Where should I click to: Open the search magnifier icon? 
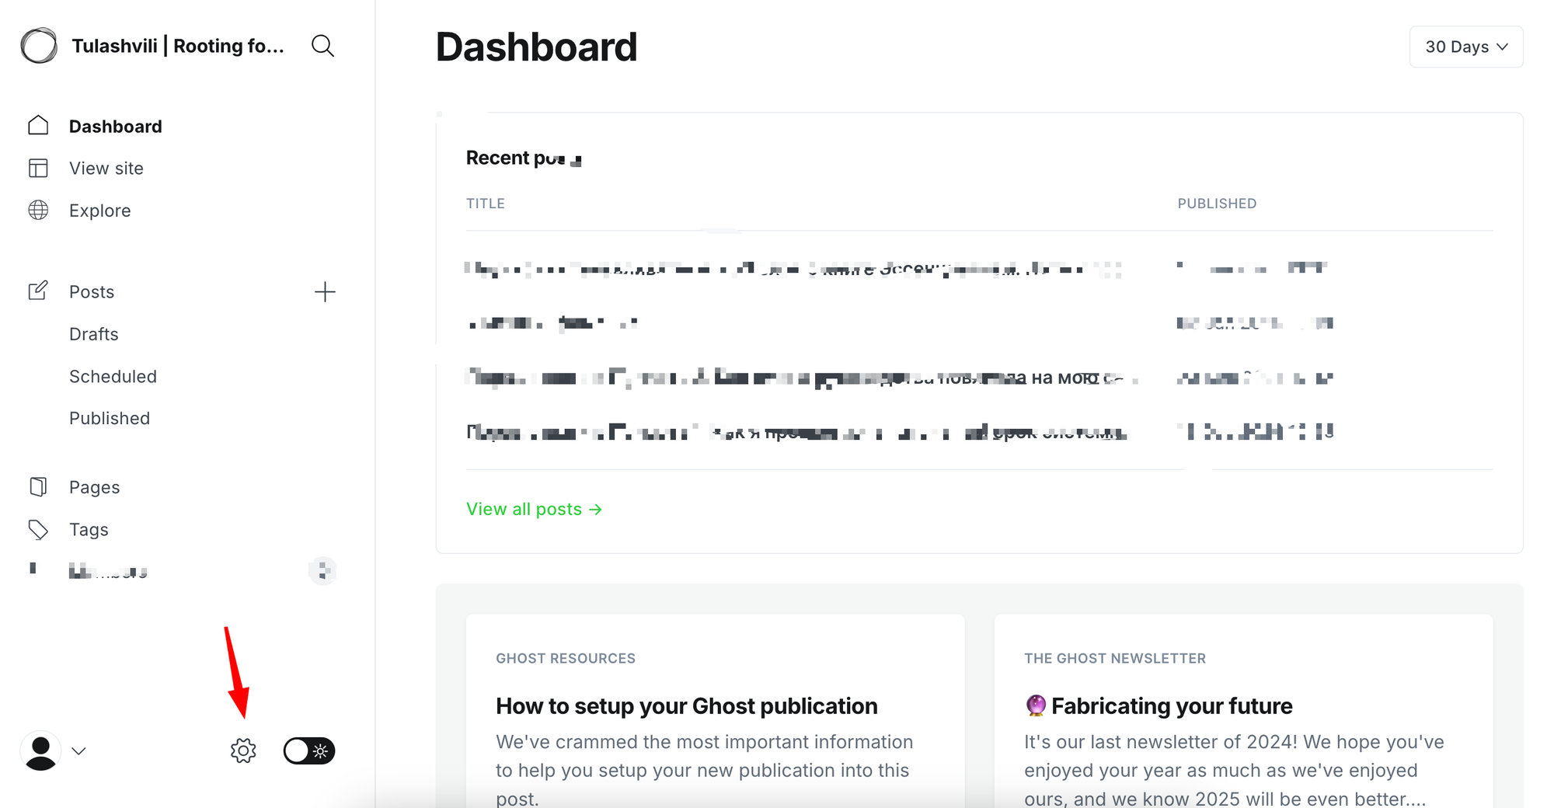click(322, 47)
